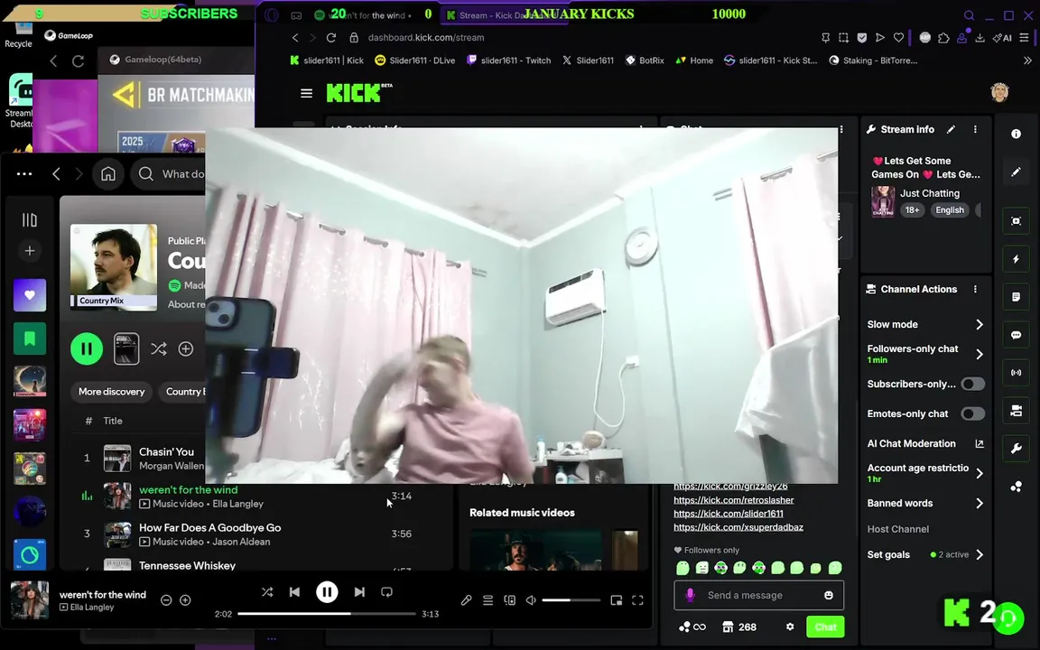Seek within the Spotify song progress bar
Viewport: 1040px width, 650px height.
pos(327,614)
